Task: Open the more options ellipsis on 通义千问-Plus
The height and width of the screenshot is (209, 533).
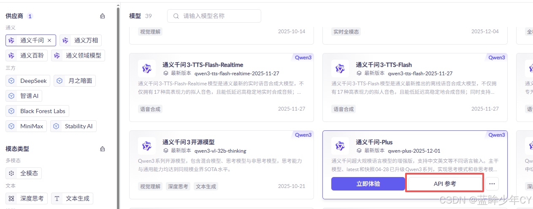Action: click(492, 184)
